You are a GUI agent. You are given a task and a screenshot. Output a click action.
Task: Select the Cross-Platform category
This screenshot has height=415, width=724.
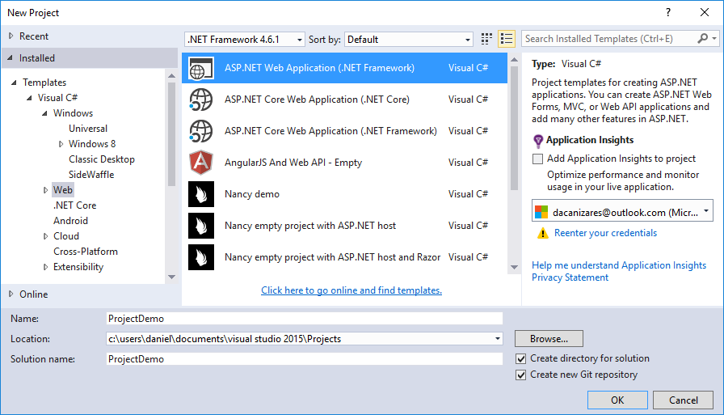click(x=86, y=252)
